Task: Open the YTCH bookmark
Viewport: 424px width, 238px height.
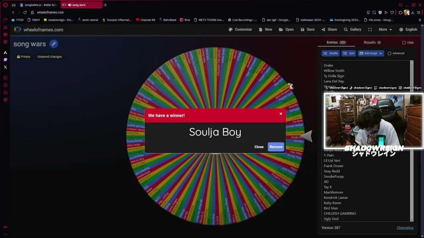Action: click(17, 20)
